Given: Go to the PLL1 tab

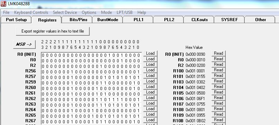Looking at the screenshot, I should click(138, 20).
